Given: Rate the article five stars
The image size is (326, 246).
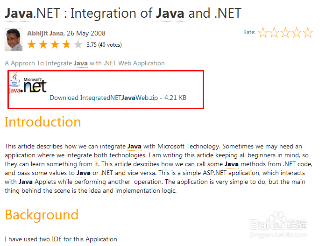Looking at the screenshot, I should coord(308,32).
